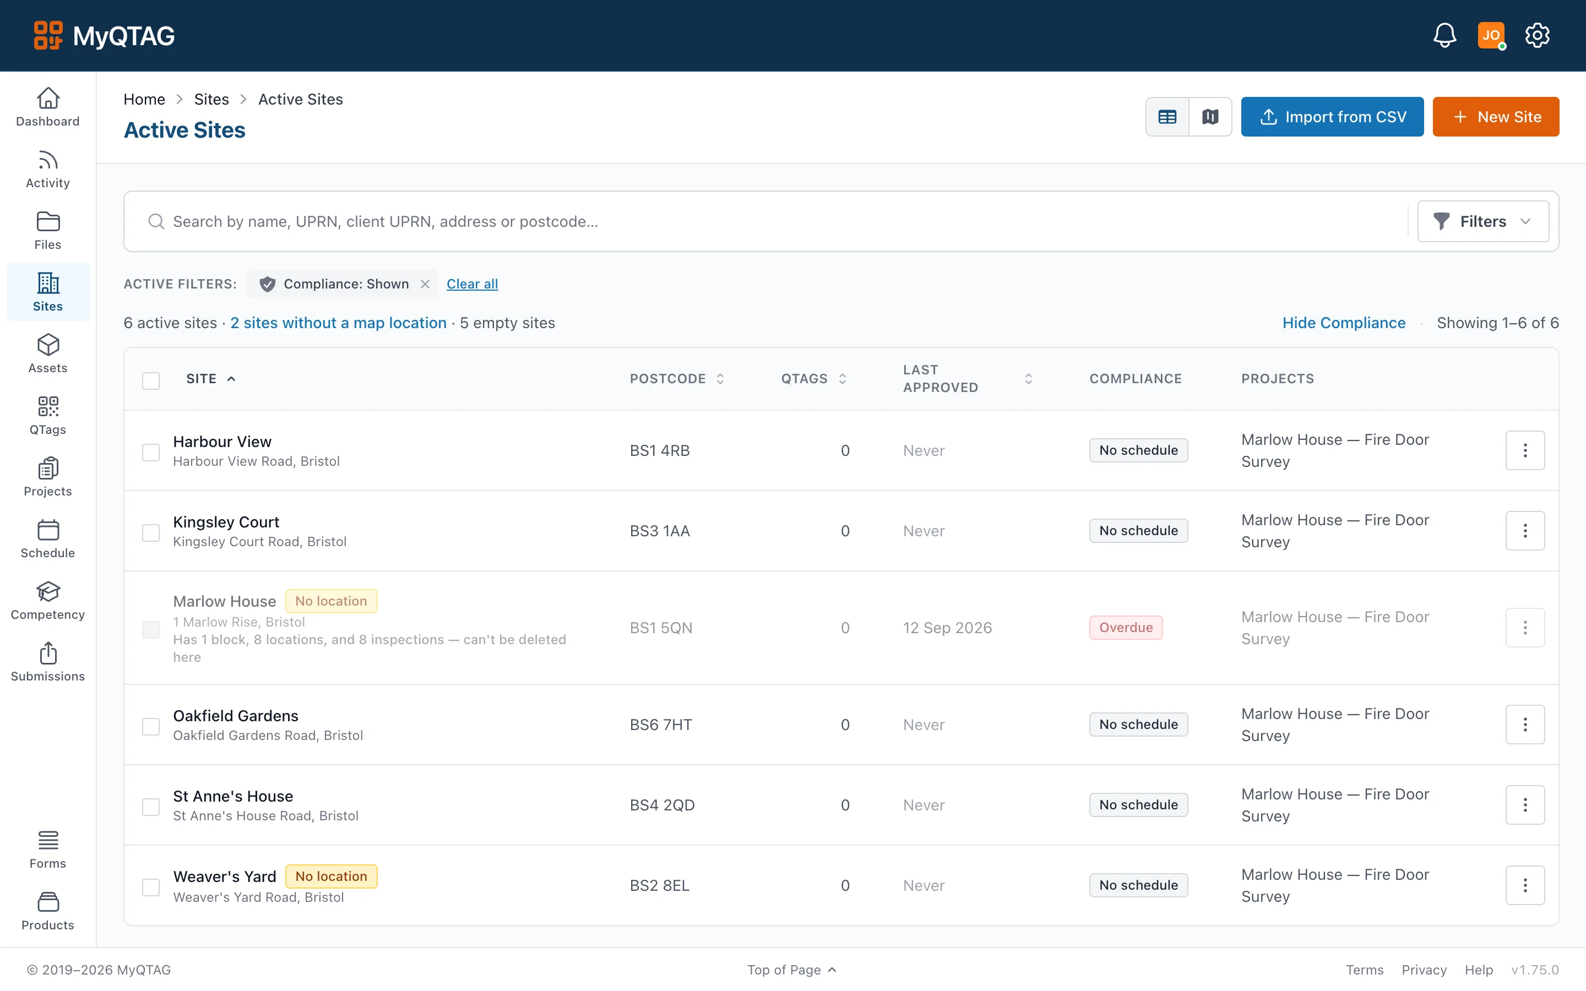The width and height of the screenshot is (1586, 991).
Task: Open actions menu for Kingsley Court
Action: [1525, 531]
